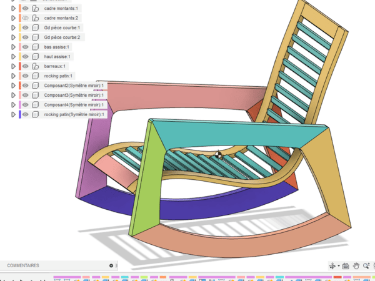Screen dimensions: 375x281
Task: Select the Pan hand tool
Action: [x=356, y=266]
